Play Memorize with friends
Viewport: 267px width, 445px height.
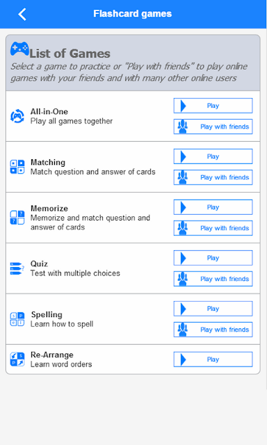click(x=213, y=228)
